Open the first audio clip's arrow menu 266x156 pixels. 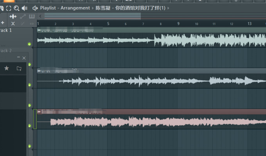click(39, 30)
